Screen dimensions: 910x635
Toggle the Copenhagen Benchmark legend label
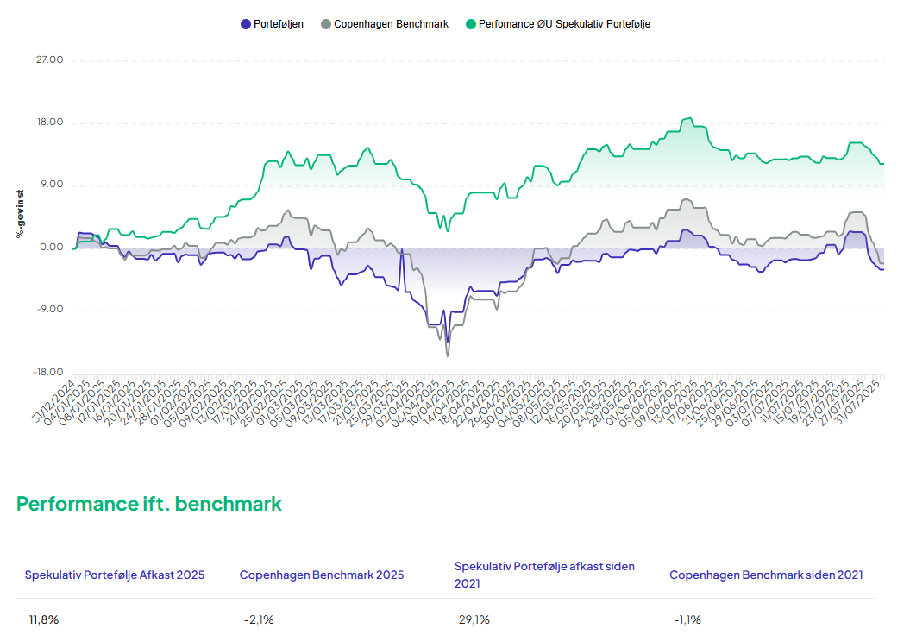point(391,24)
